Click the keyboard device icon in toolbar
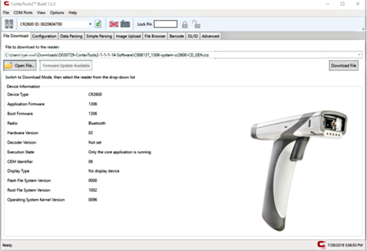This screenshot has height=251, width=367. [125, 24]
